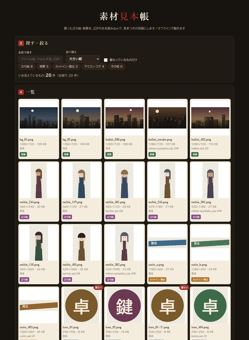Open the 並べ替え sort dropdown
The image size is (249, 340).
(83, 59)
